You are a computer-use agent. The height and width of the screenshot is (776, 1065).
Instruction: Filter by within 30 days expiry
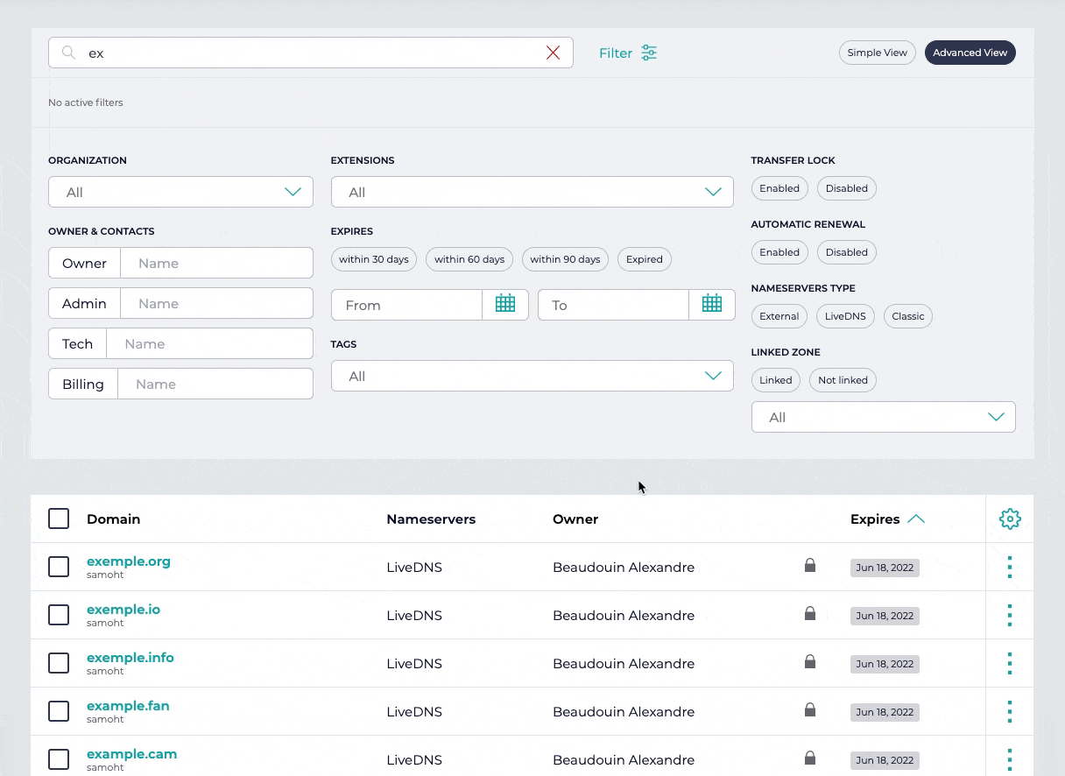pyautogui.click(x=374, y=259)
